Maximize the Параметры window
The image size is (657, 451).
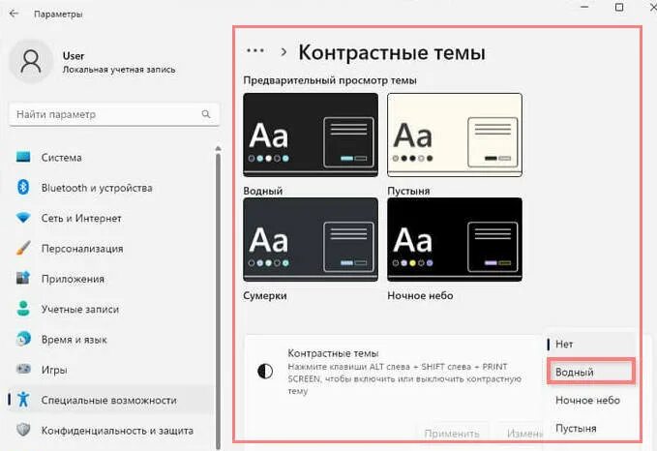click(619, 7)
